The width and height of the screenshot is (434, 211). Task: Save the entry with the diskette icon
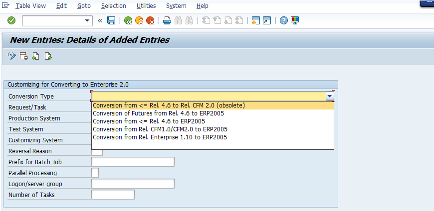coord(111,20)
